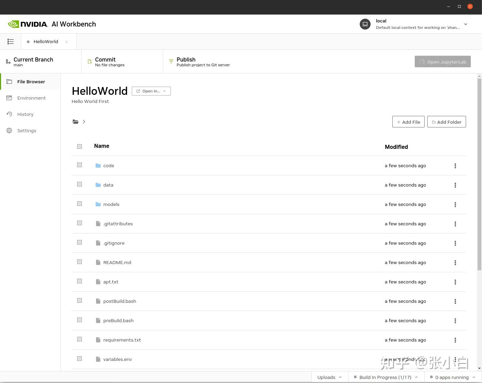Click the Publish to Git server icon
Screen dimensions: 482x383
coord(171,62)
